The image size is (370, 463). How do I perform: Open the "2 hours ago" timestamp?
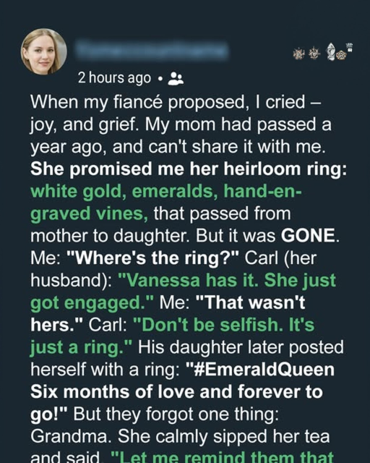point(114,78)
